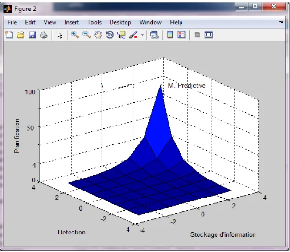Open the Insert menu
Image resolution: width=290 pixels, height=252 pixels.
click(x=72, y=22)
